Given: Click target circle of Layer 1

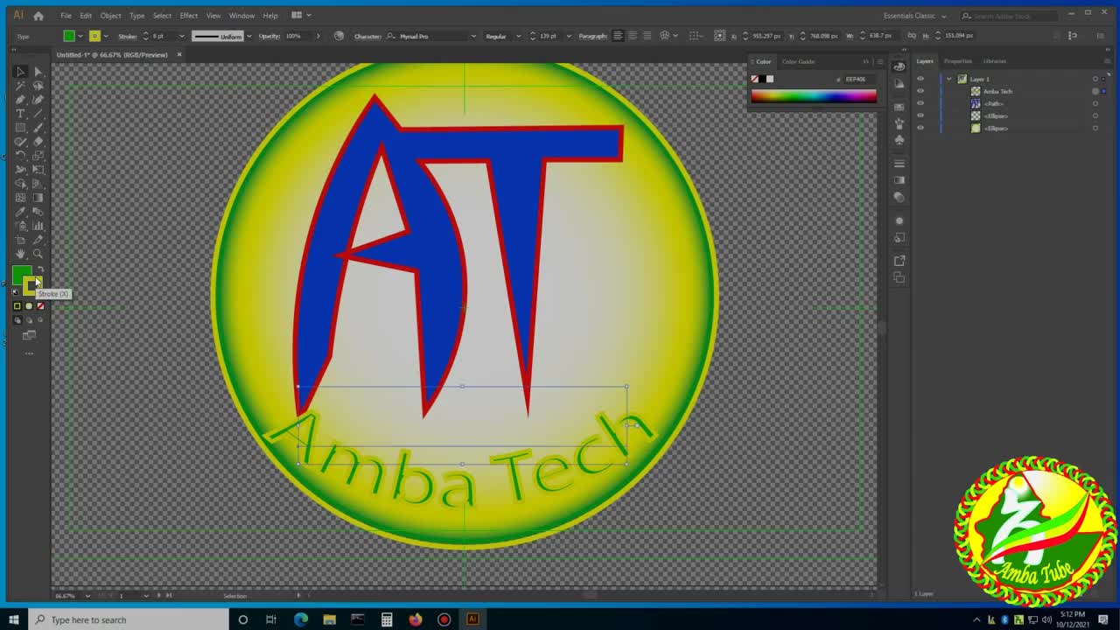Looking at the screenshot, I should pos(1095,79).
